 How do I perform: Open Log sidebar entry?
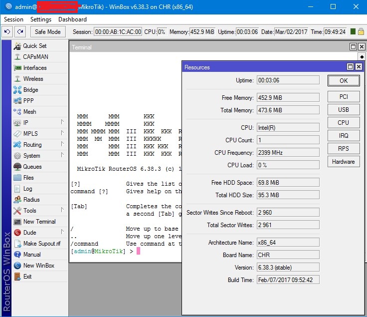40,189
